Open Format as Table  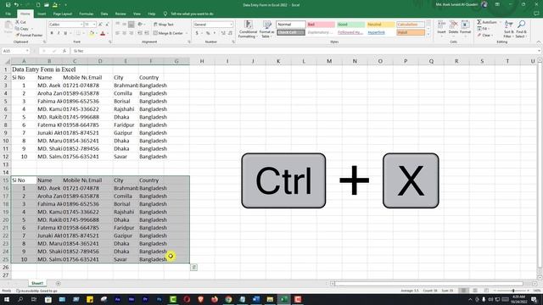click(x=266, y=29)
